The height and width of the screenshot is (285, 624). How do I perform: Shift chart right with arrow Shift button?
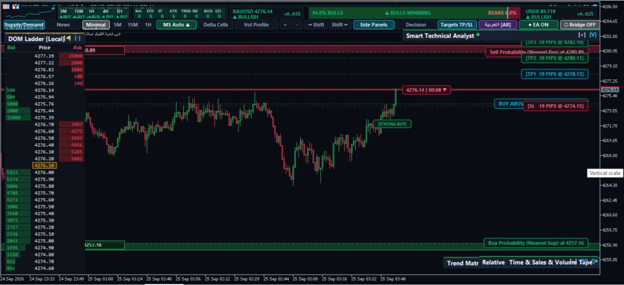click(316, 25)
